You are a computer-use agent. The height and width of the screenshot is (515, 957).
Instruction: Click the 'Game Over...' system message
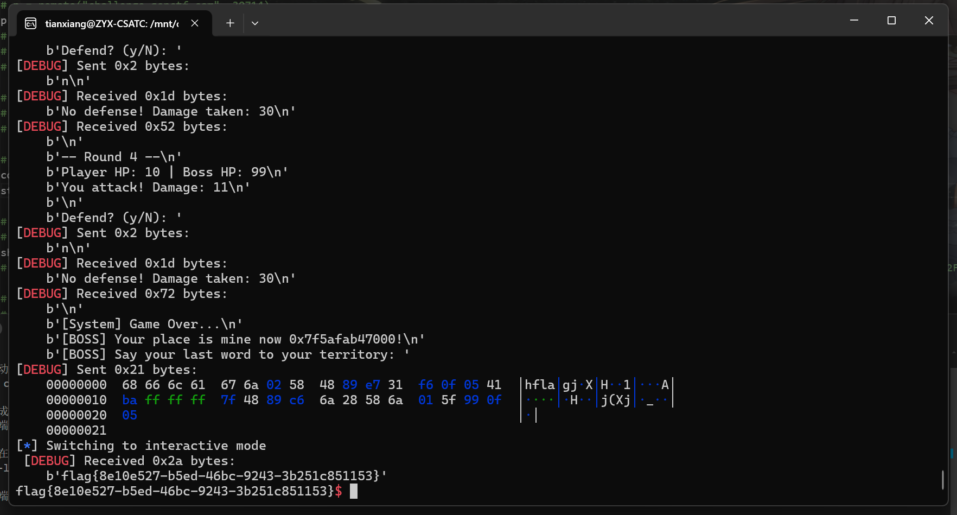point(144,324)
